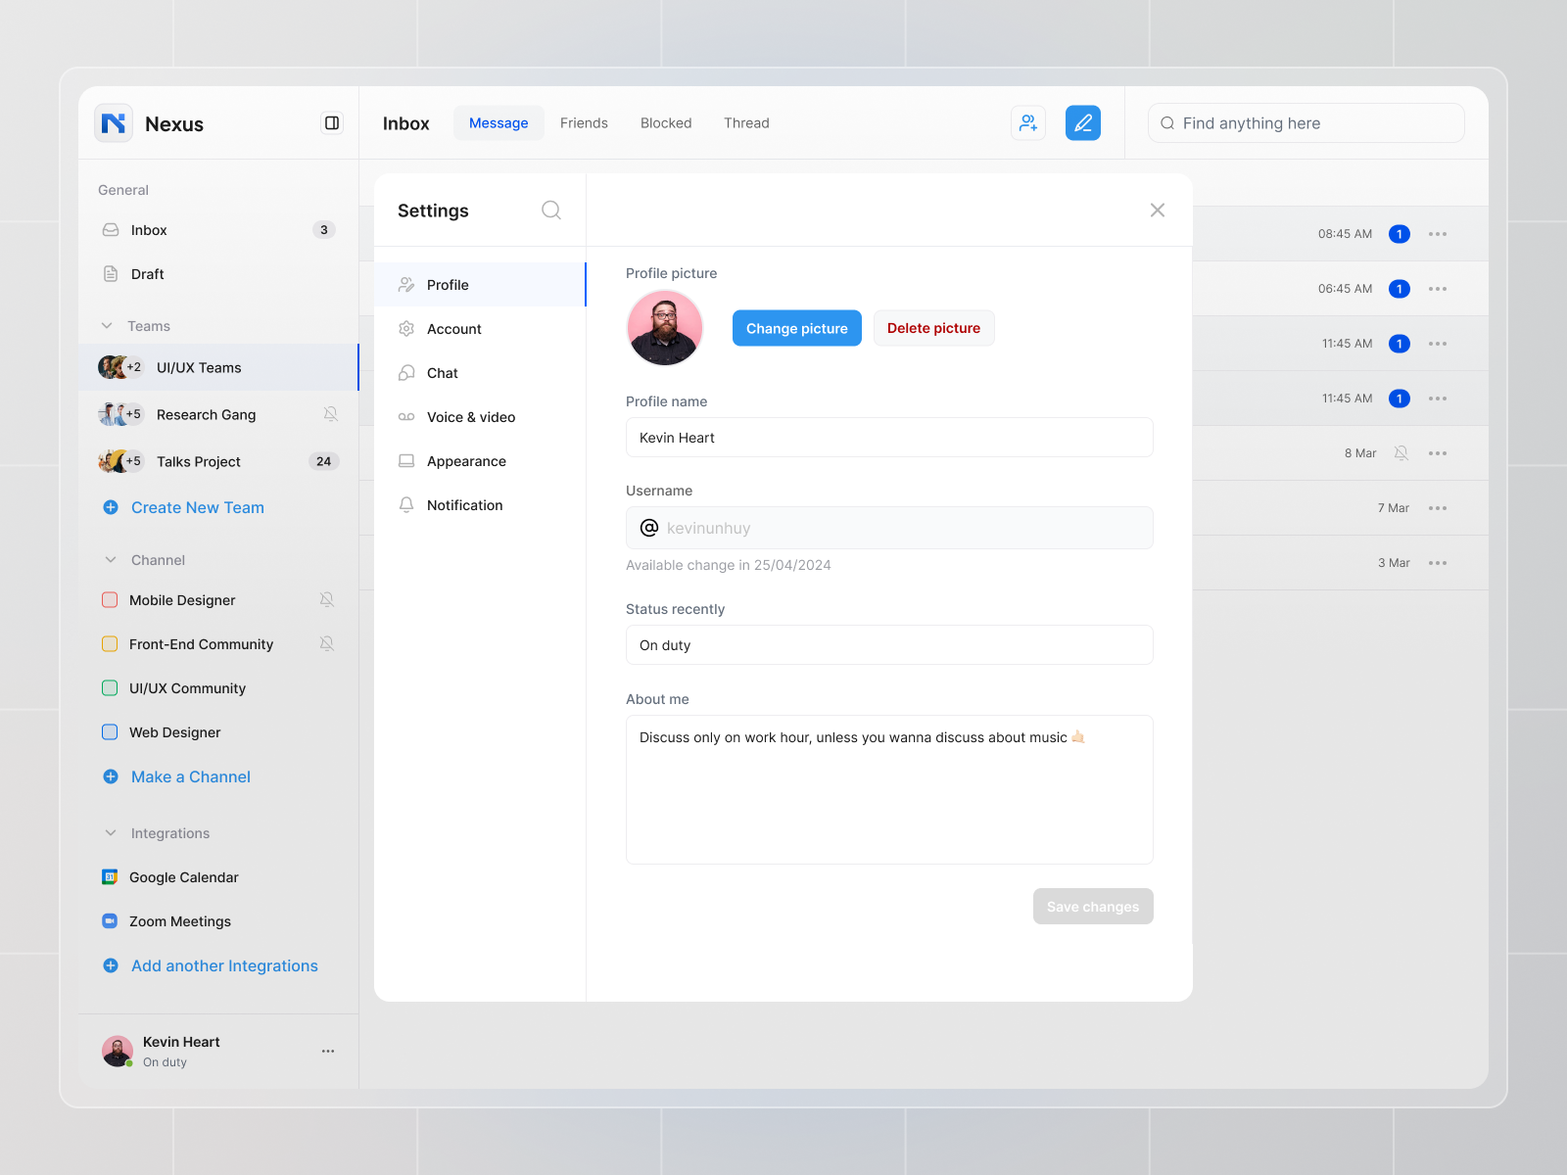1567x1175 pixels.
Task: Collapse the sidebar using the panel icon
Action: (x=332, y=123)
